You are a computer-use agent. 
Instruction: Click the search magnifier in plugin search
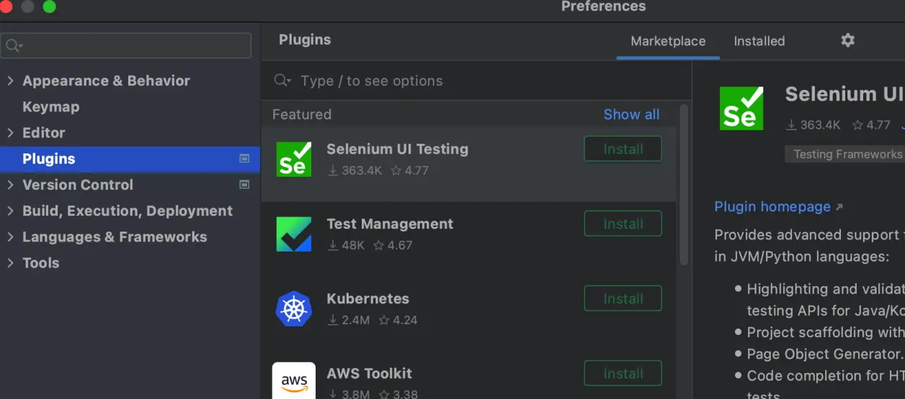tap(282, 81)
